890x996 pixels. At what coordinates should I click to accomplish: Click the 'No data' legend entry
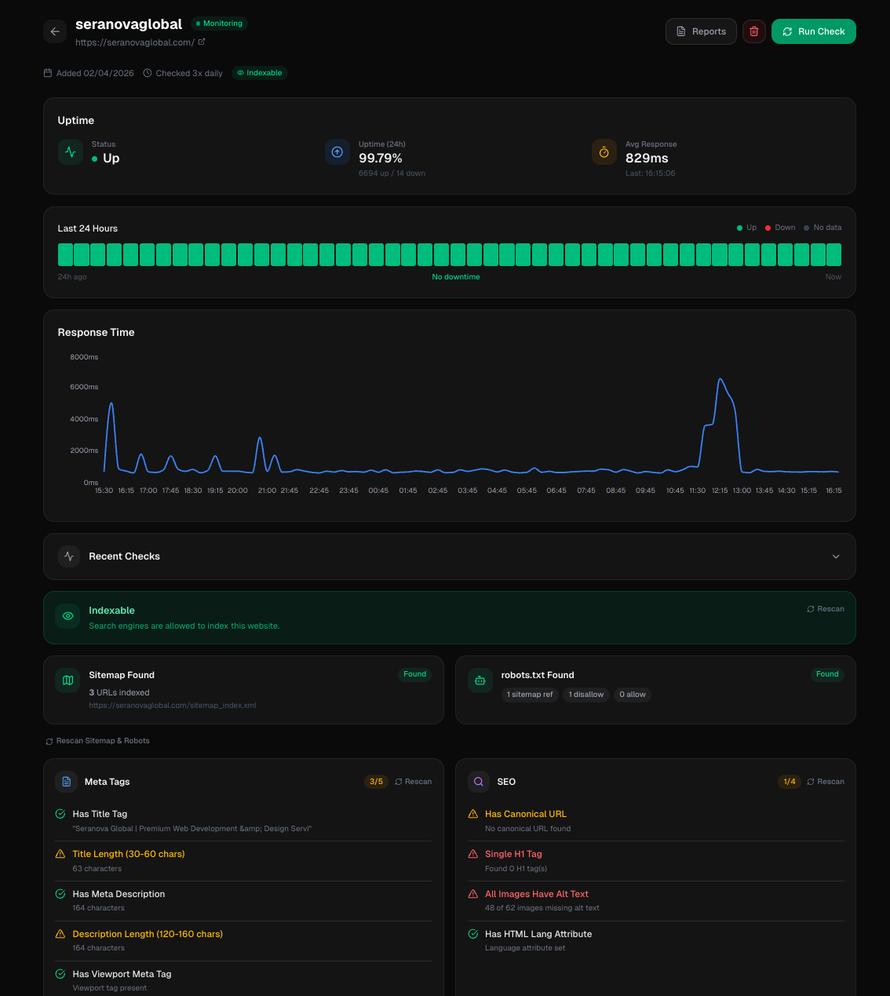click(x=823, y=228)
